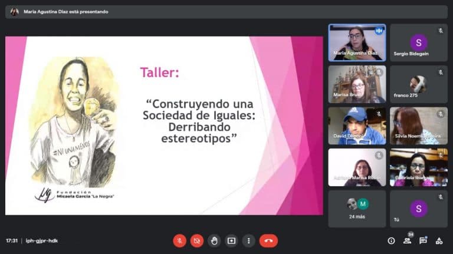Screen dimensions: 453x254
Task: Click the present now screen icon
Action: [x=231, y=240]
